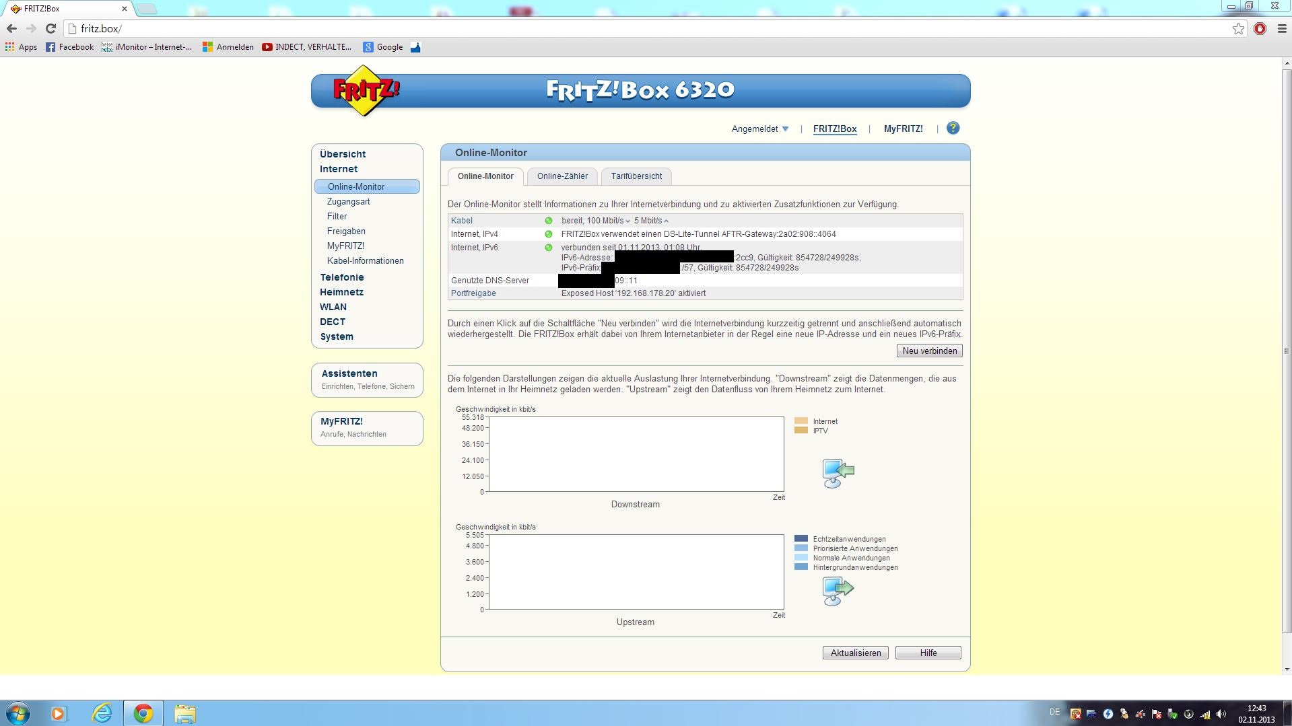Click the Internet legend color swatch
The image size is (1292, 726).
(801, 421)
